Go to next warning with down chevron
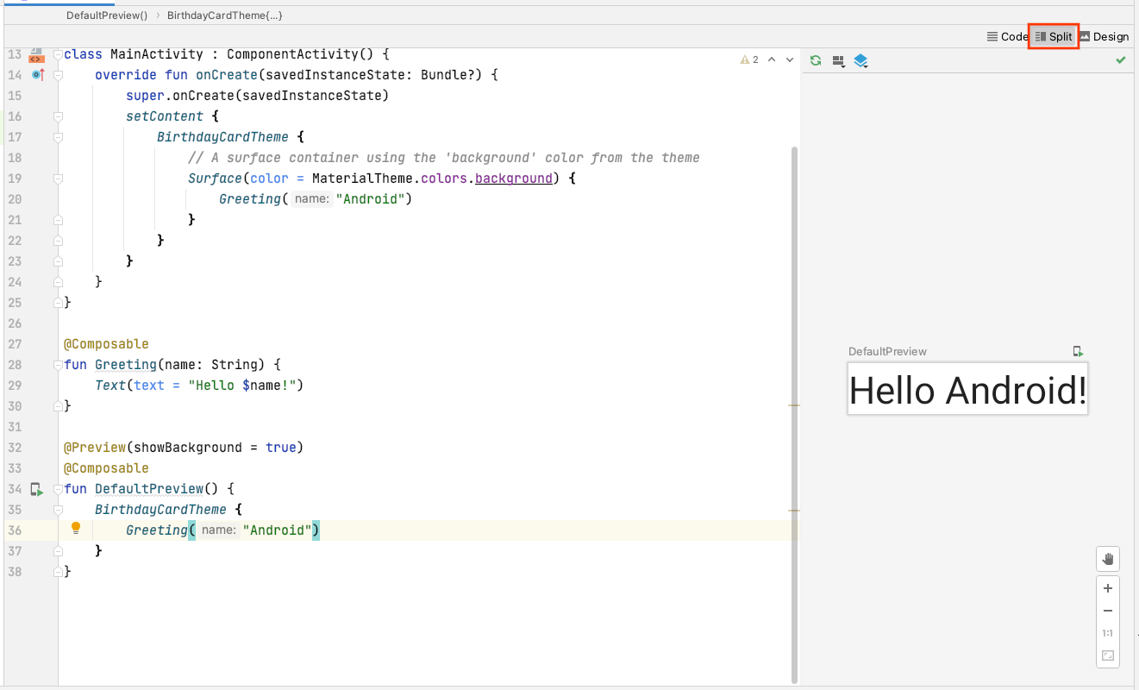This screenshot has height=690, width=1139. [790, 60]
